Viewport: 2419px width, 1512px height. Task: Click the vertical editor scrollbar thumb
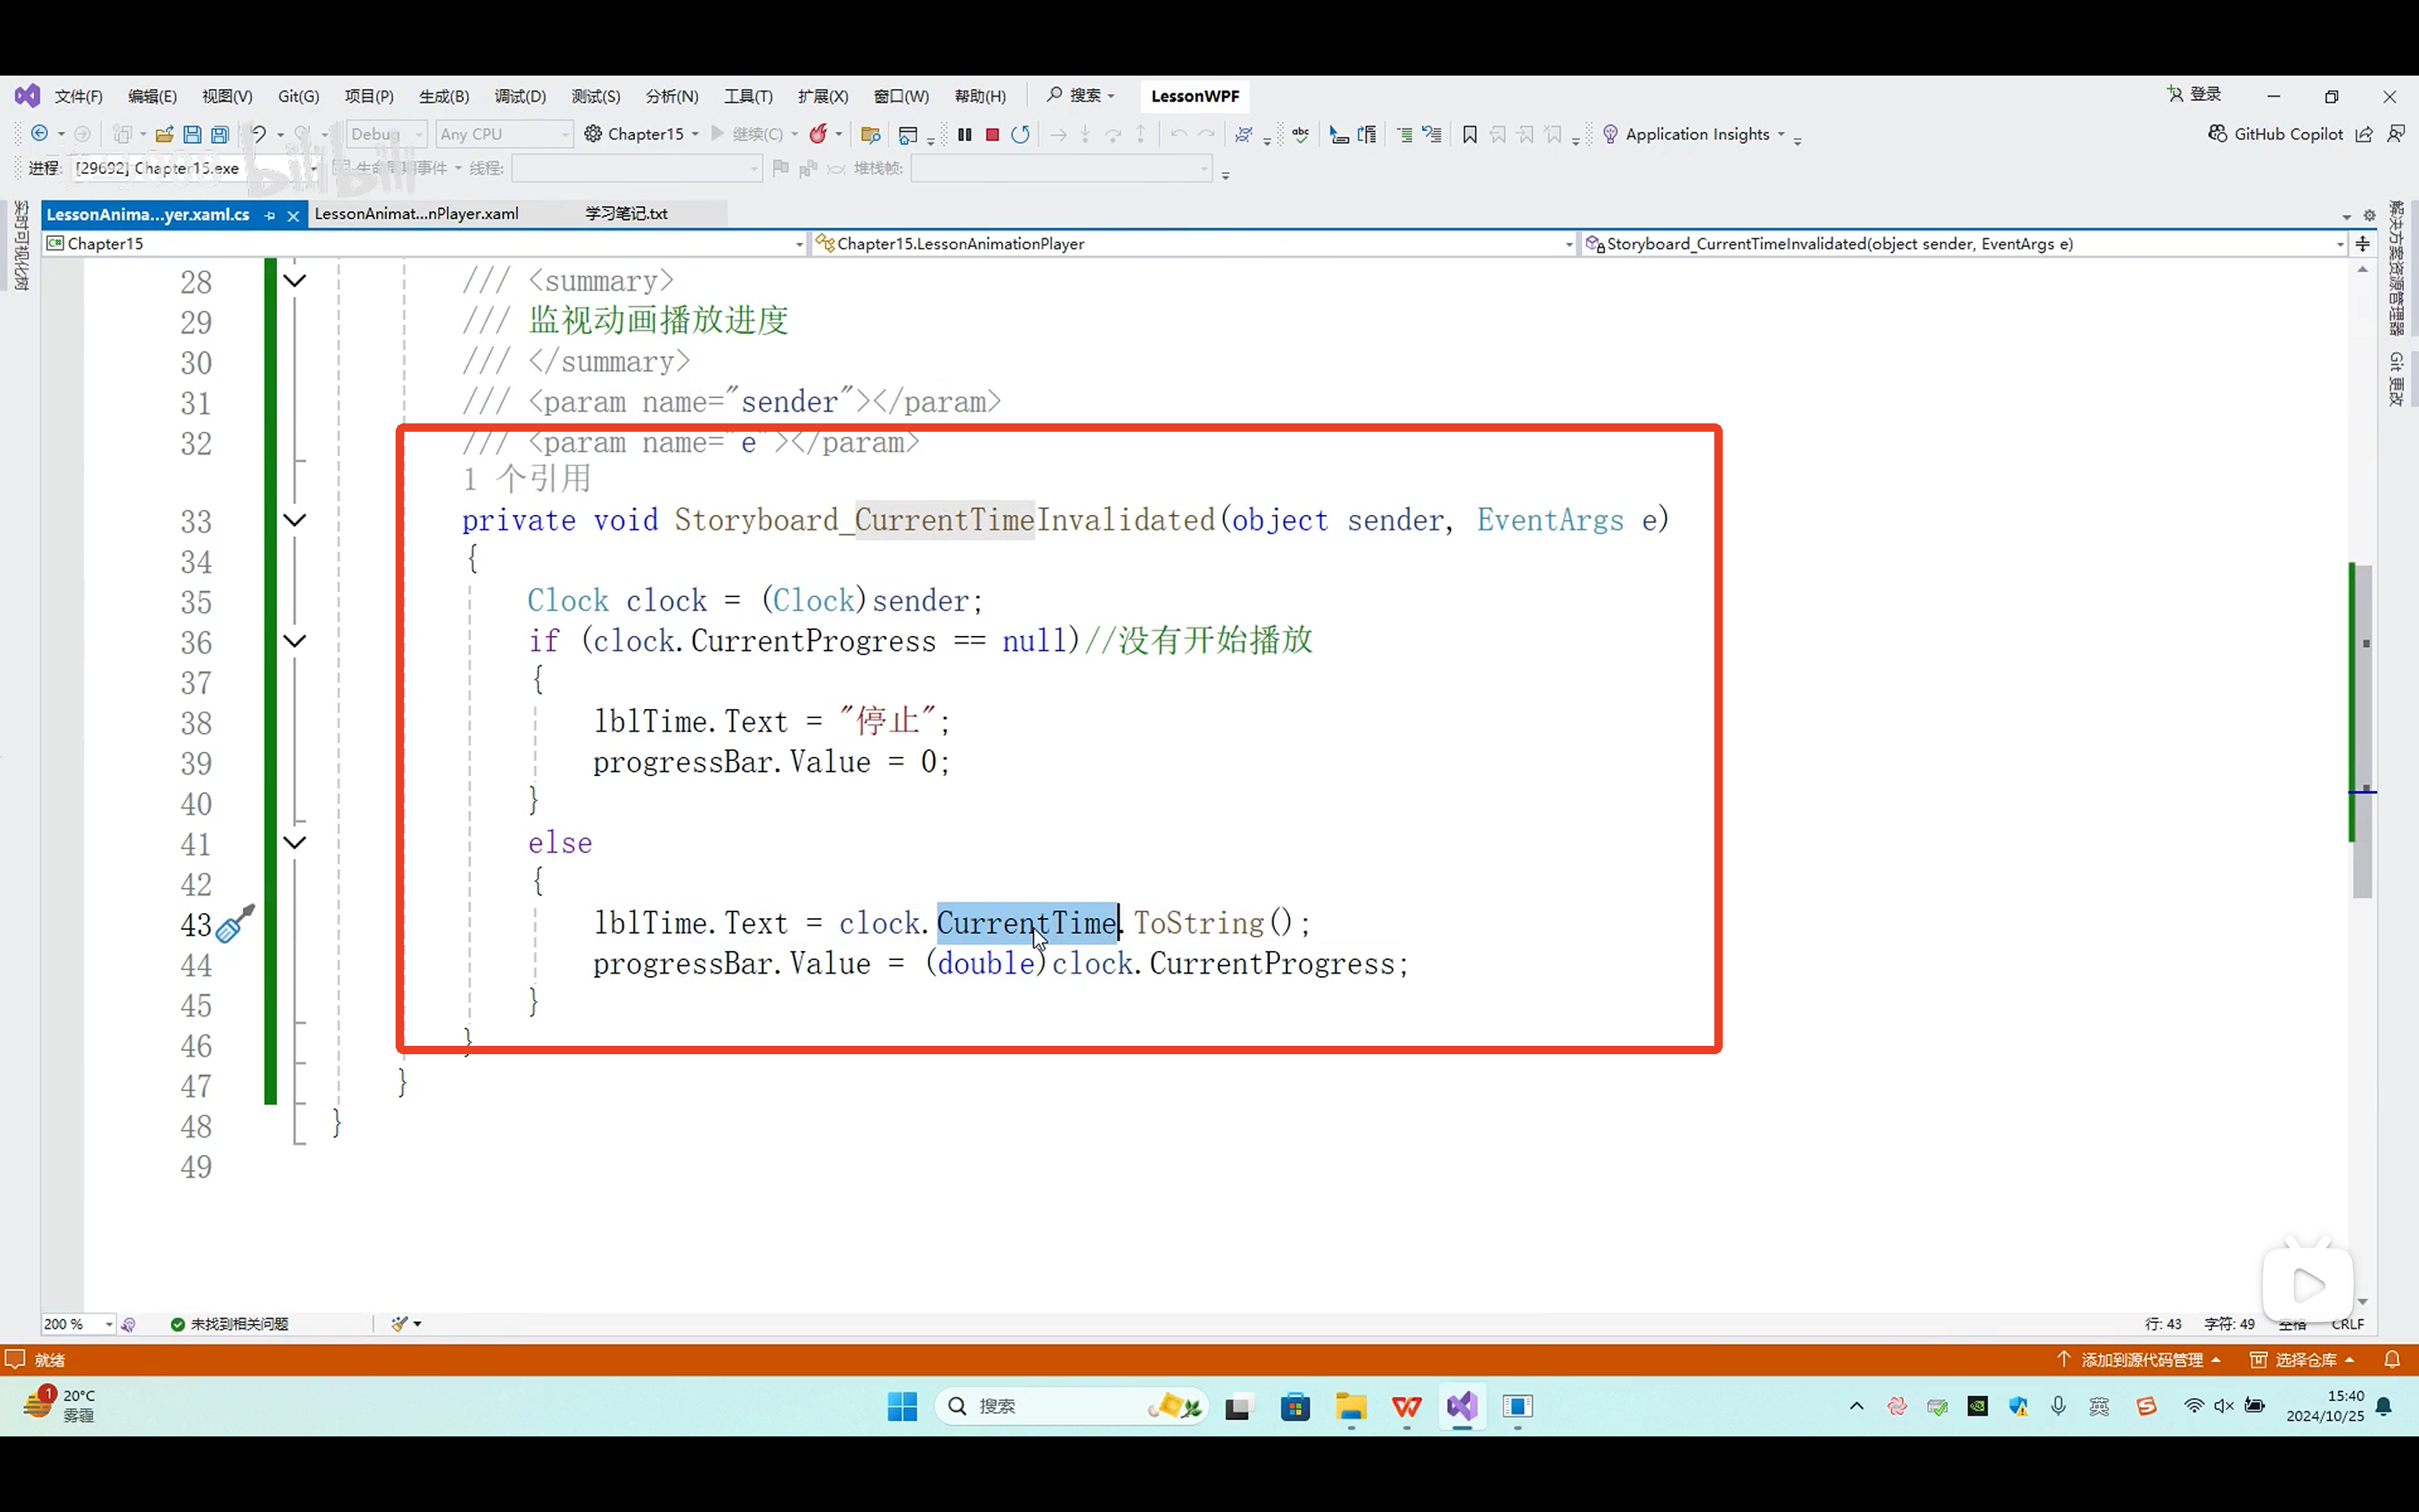coord(2363,730)
